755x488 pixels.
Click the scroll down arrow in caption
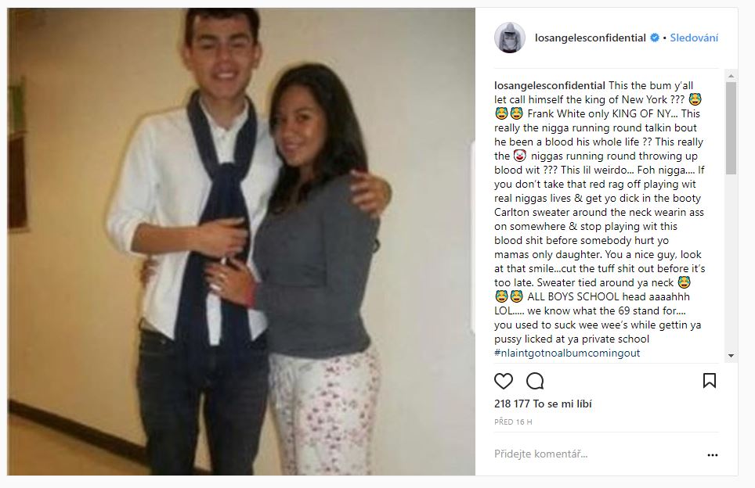[731, 356]
